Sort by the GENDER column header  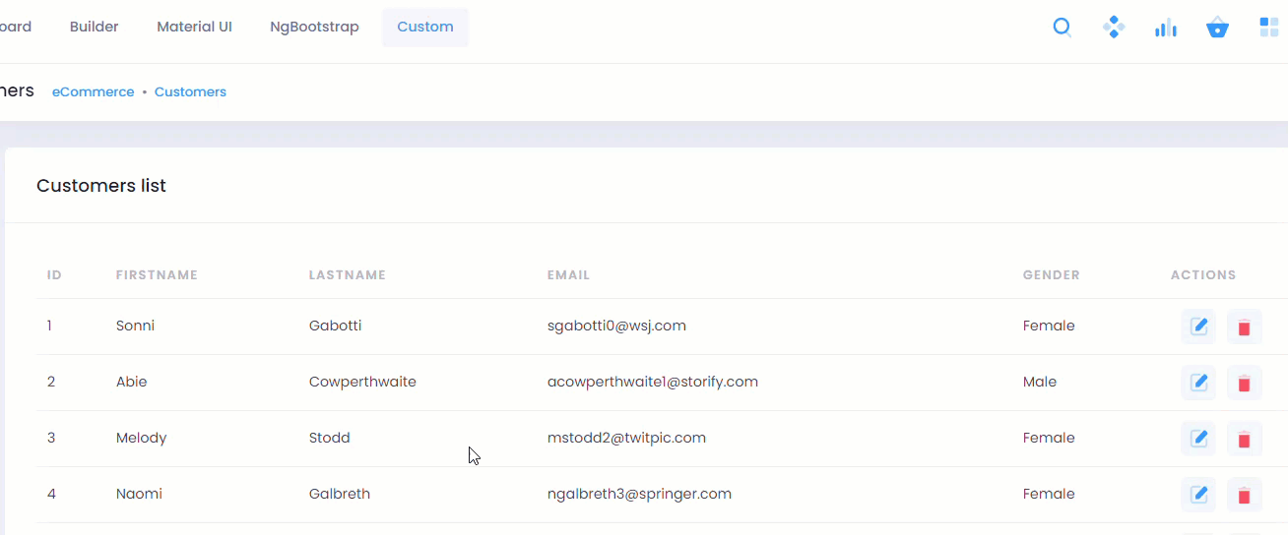(1052, 275)
